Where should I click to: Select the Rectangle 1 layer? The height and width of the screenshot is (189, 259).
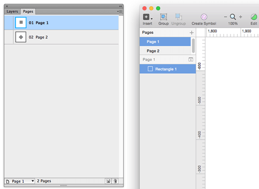[x=168, y=69]
